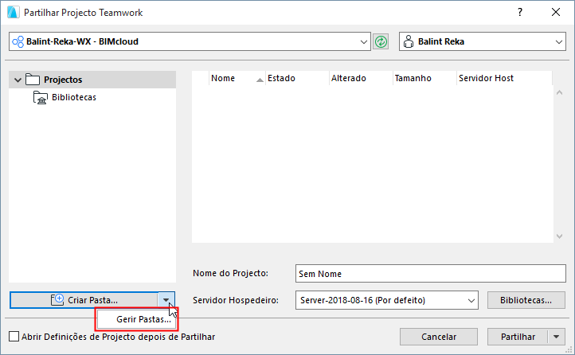Click the Criar Pasta... button
The image size is (575, 355).
pyautogui.click(x=84, y=300)
